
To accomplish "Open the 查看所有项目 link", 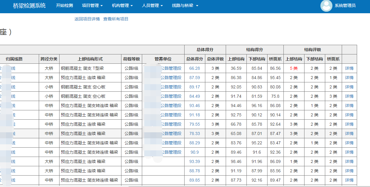I will 116,19.
